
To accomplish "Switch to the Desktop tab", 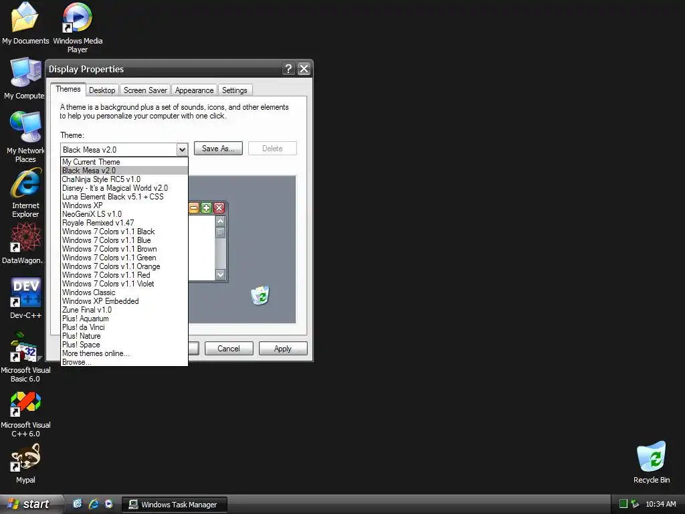I will 102,90.
